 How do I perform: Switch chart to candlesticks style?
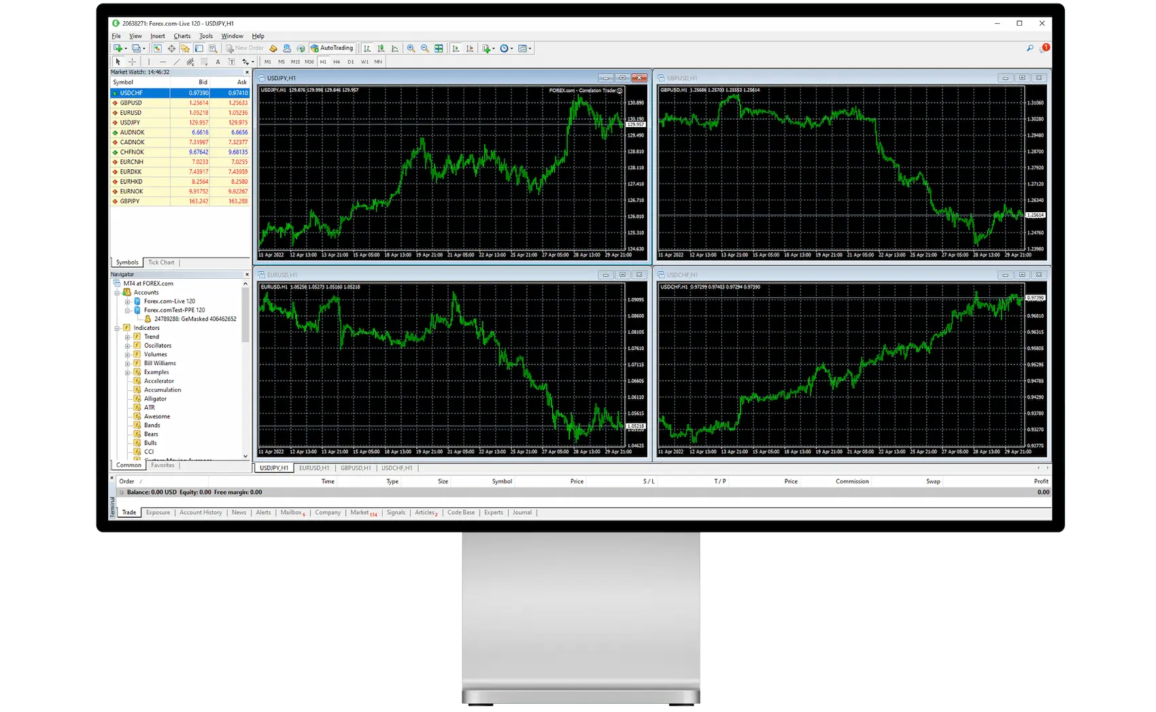click(381, 48)
